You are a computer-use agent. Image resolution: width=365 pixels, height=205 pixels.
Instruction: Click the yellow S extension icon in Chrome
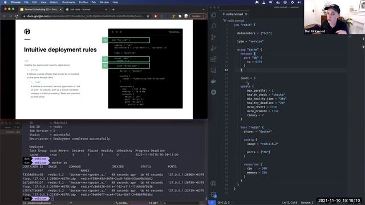(173, 16)
